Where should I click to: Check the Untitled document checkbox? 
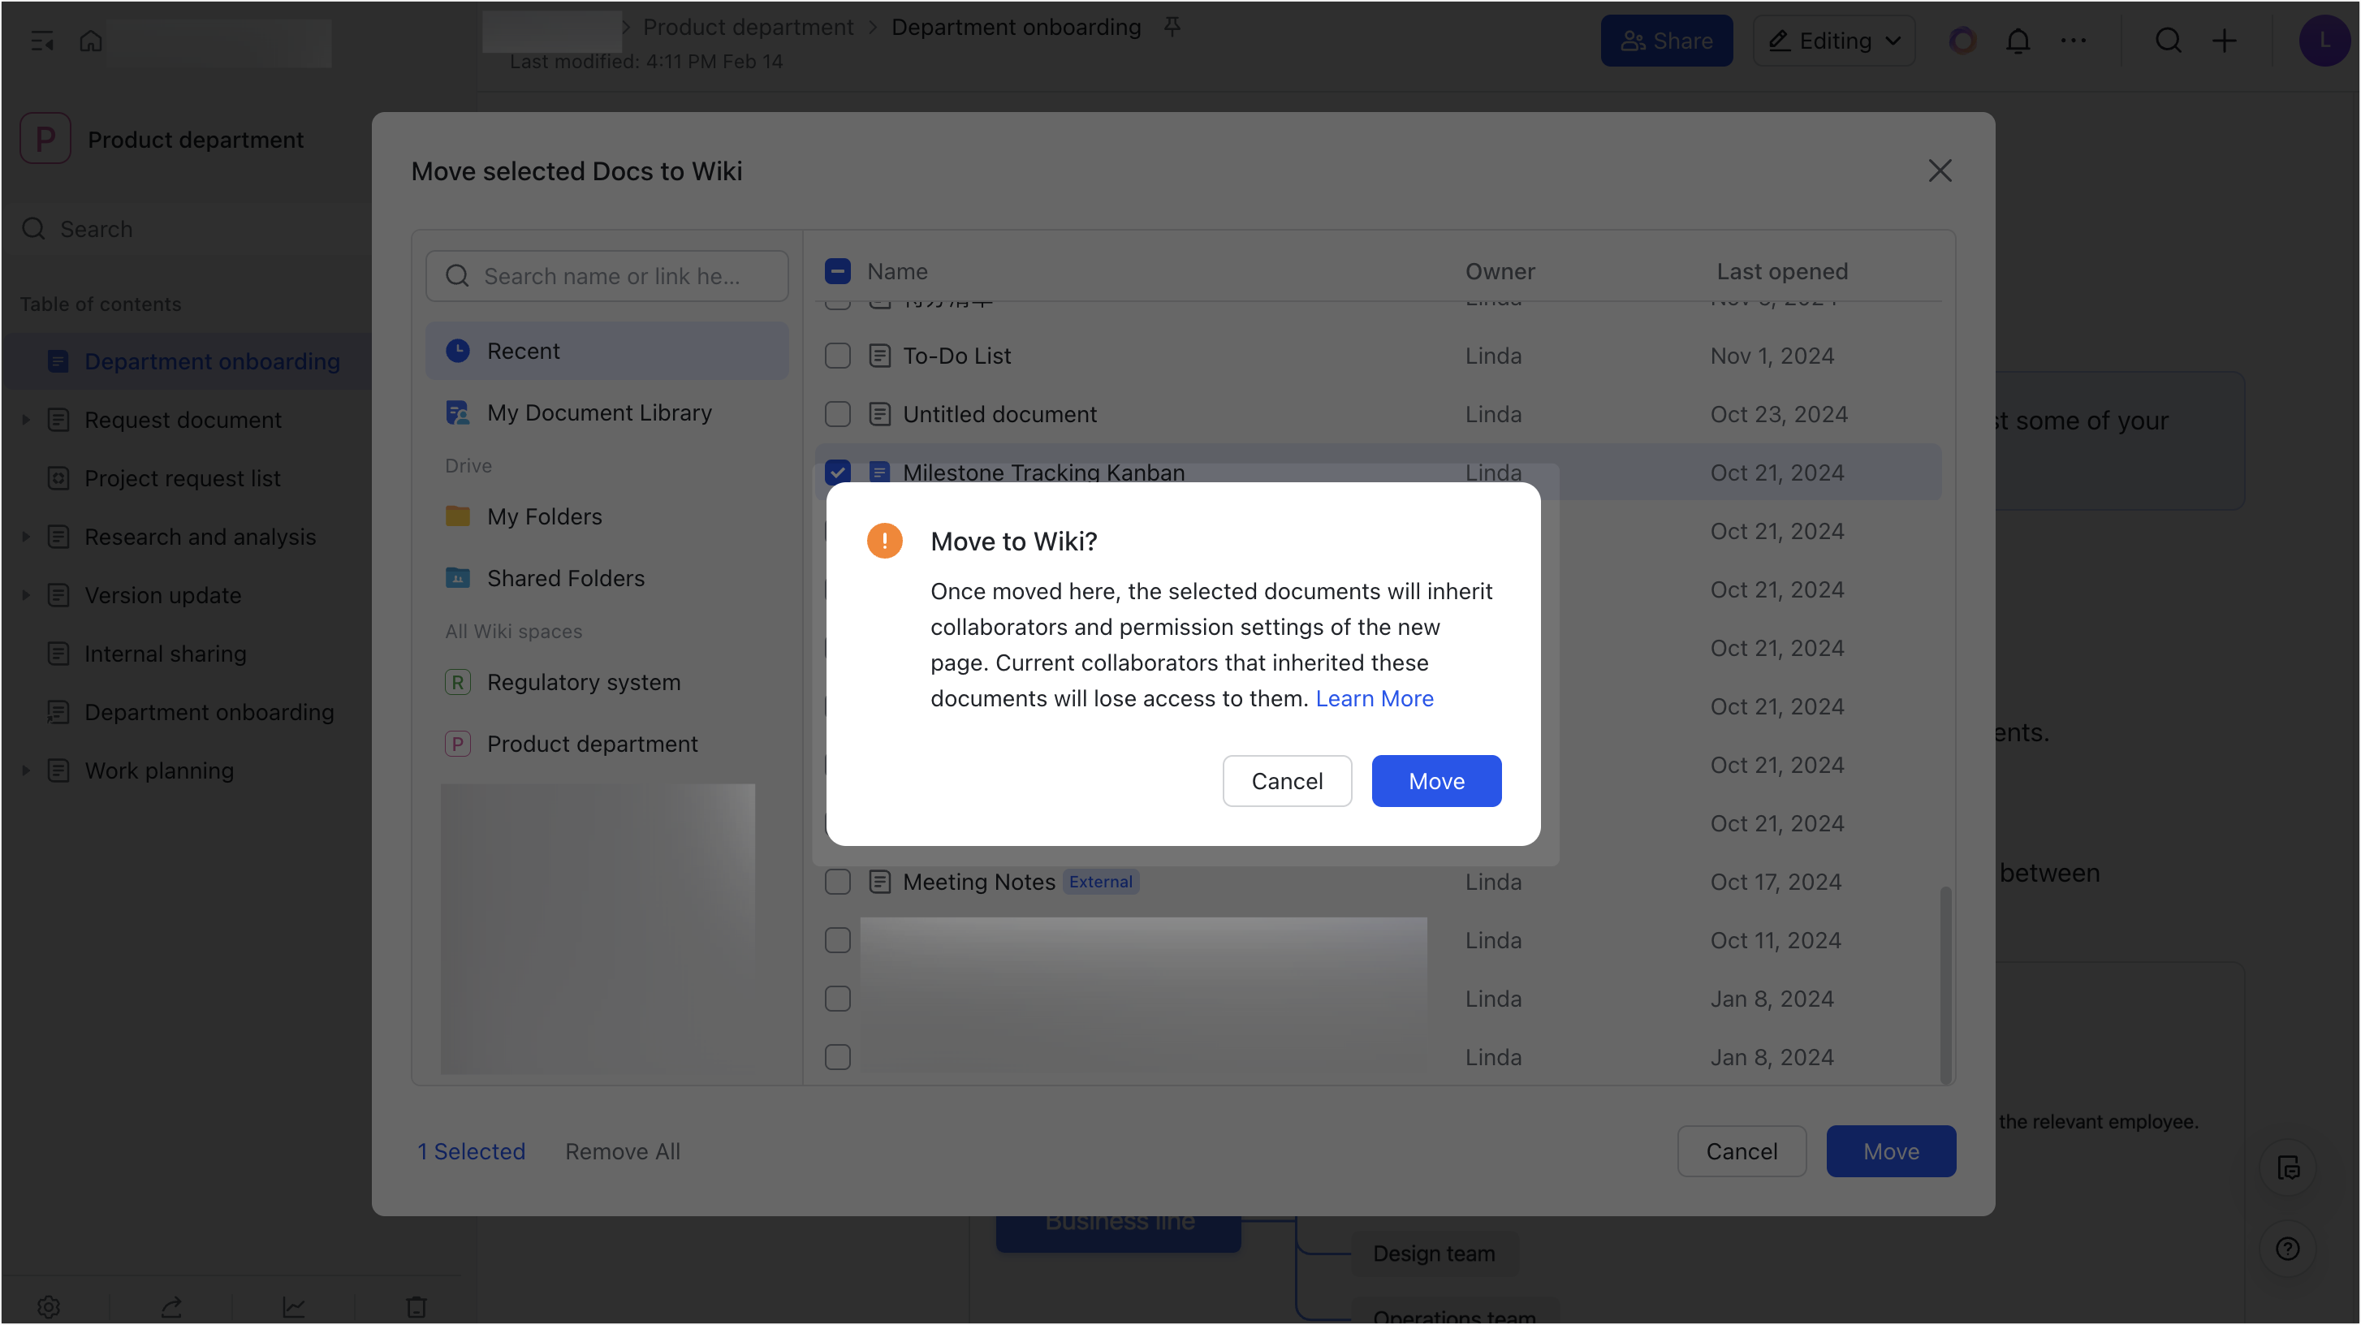[838, 414]
